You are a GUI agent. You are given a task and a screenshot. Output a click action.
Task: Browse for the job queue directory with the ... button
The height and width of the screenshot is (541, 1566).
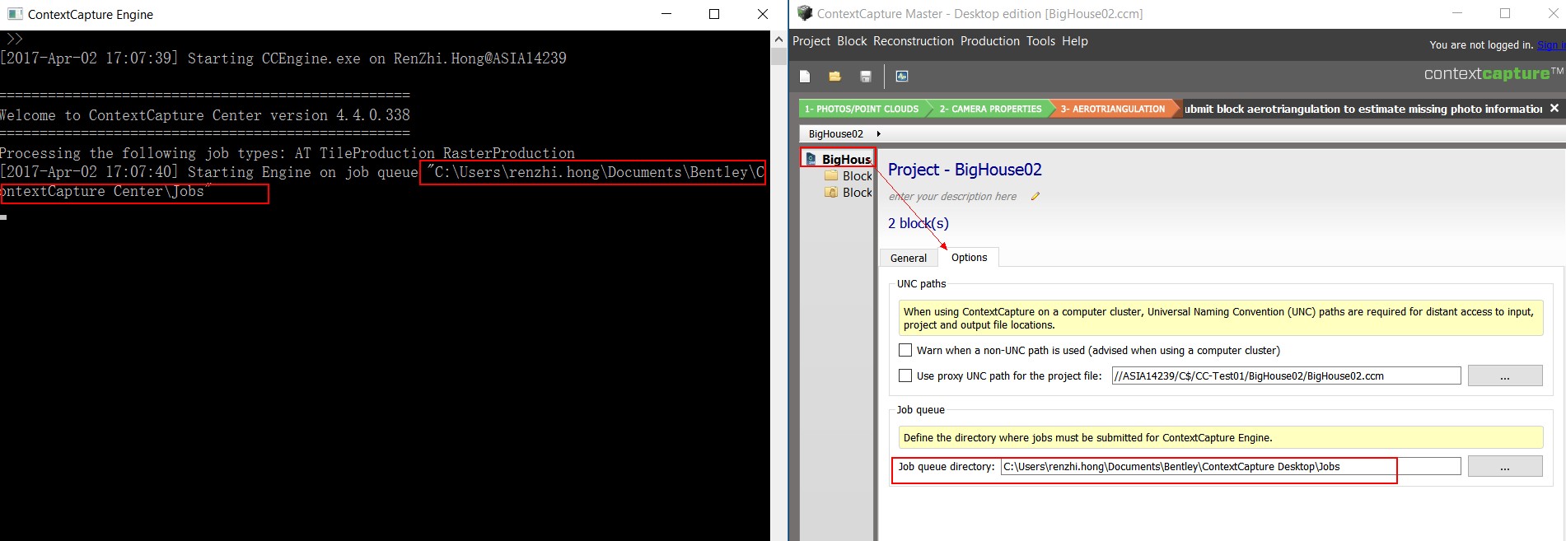(1505, 466)
